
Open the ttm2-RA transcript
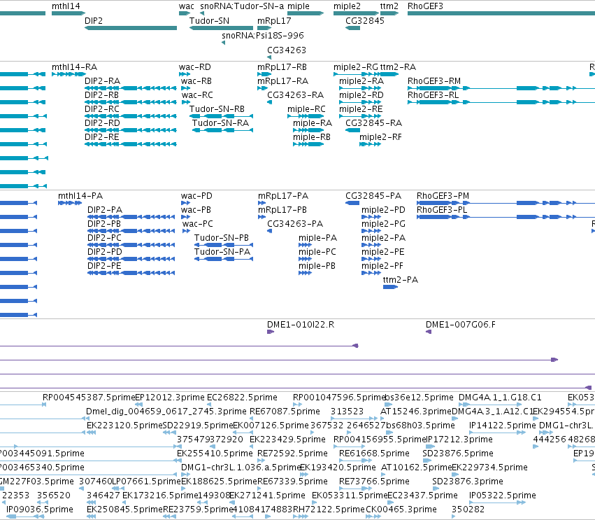(389, 74)
